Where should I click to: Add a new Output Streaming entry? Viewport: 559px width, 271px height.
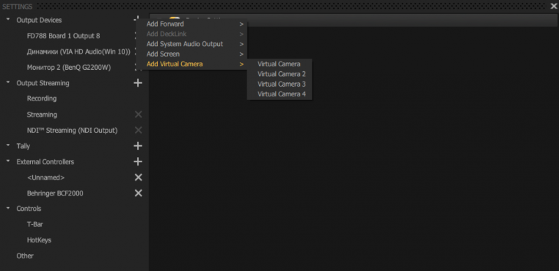click(138, 83)
